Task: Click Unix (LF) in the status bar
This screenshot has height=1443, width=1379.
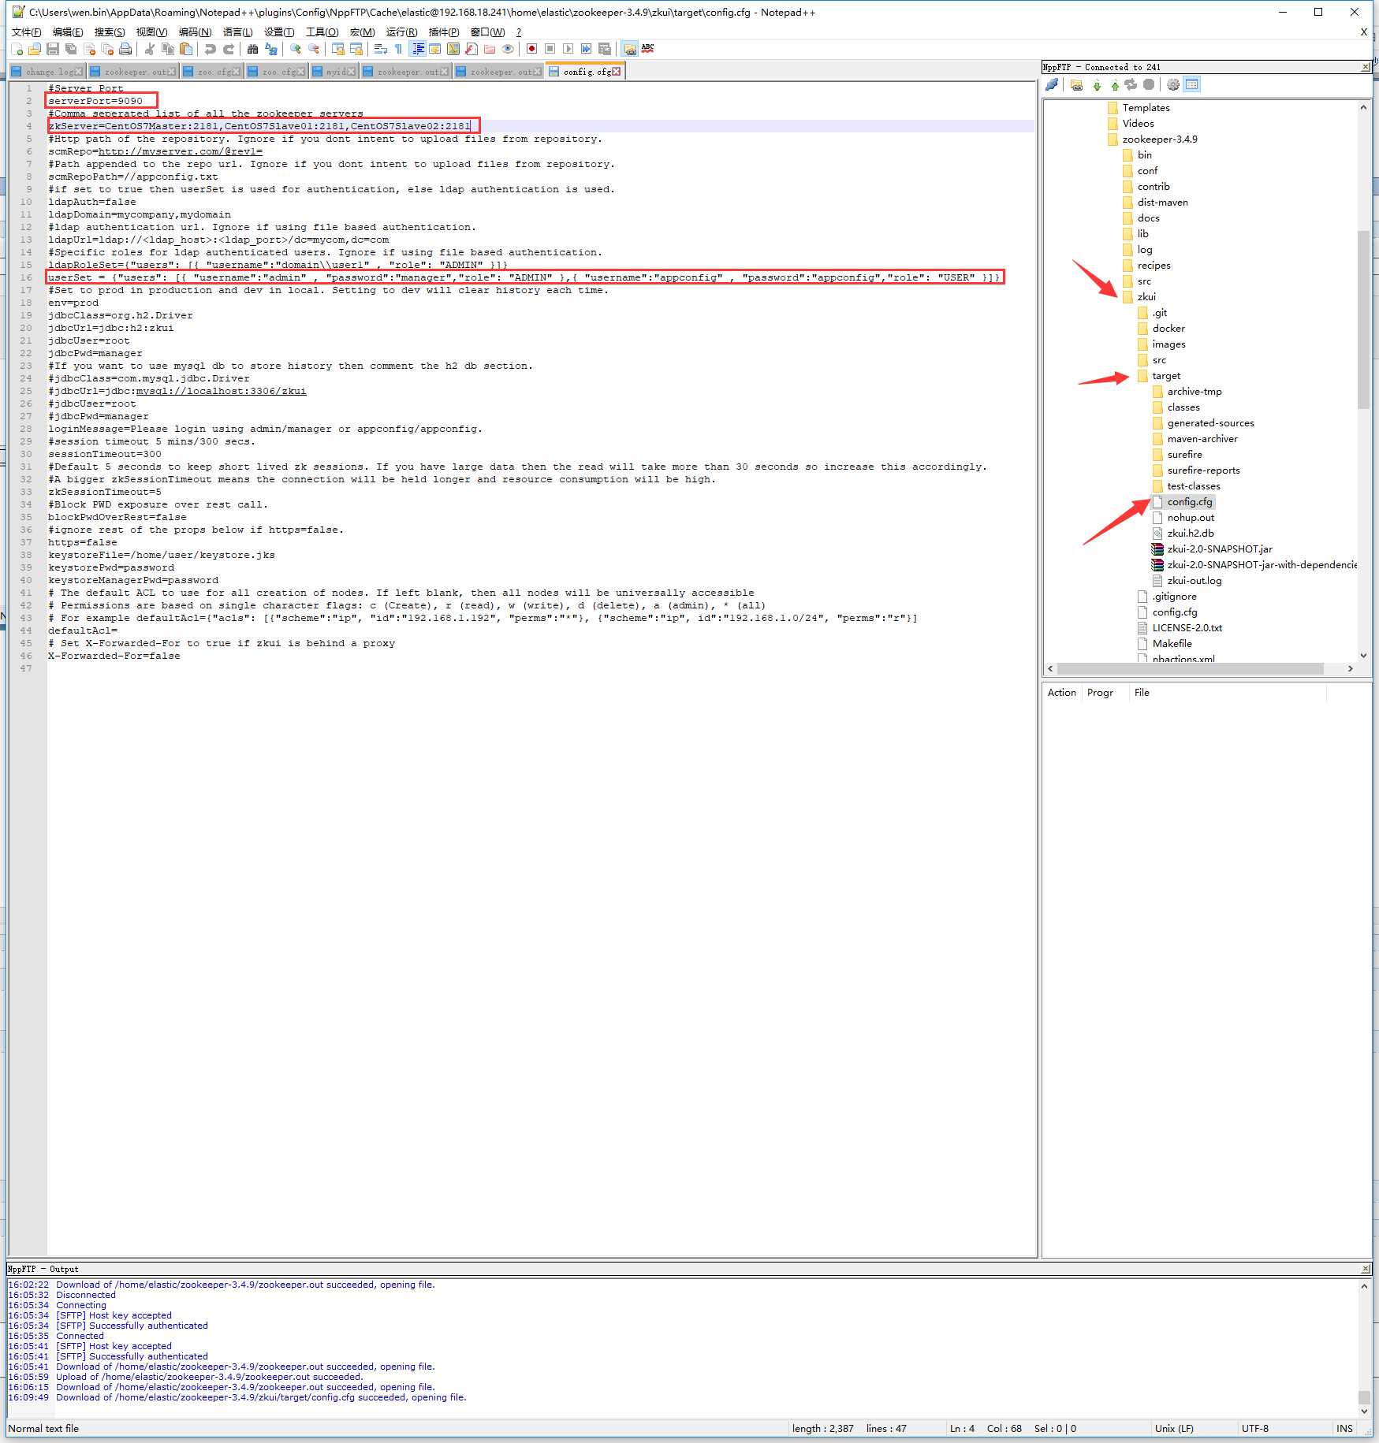Action: (1174, 1428)
